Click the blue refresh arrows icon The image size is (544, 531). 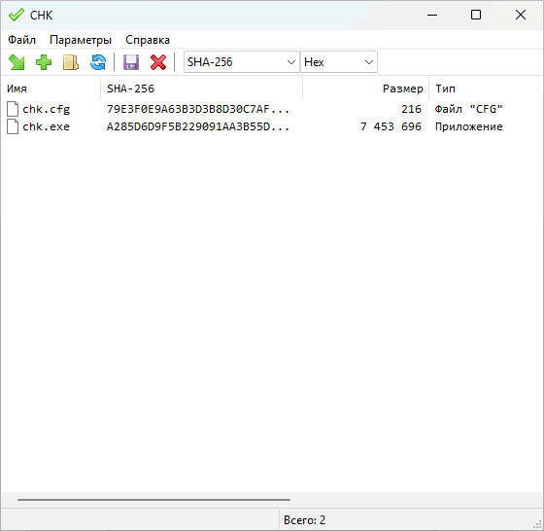coord(98,62)
